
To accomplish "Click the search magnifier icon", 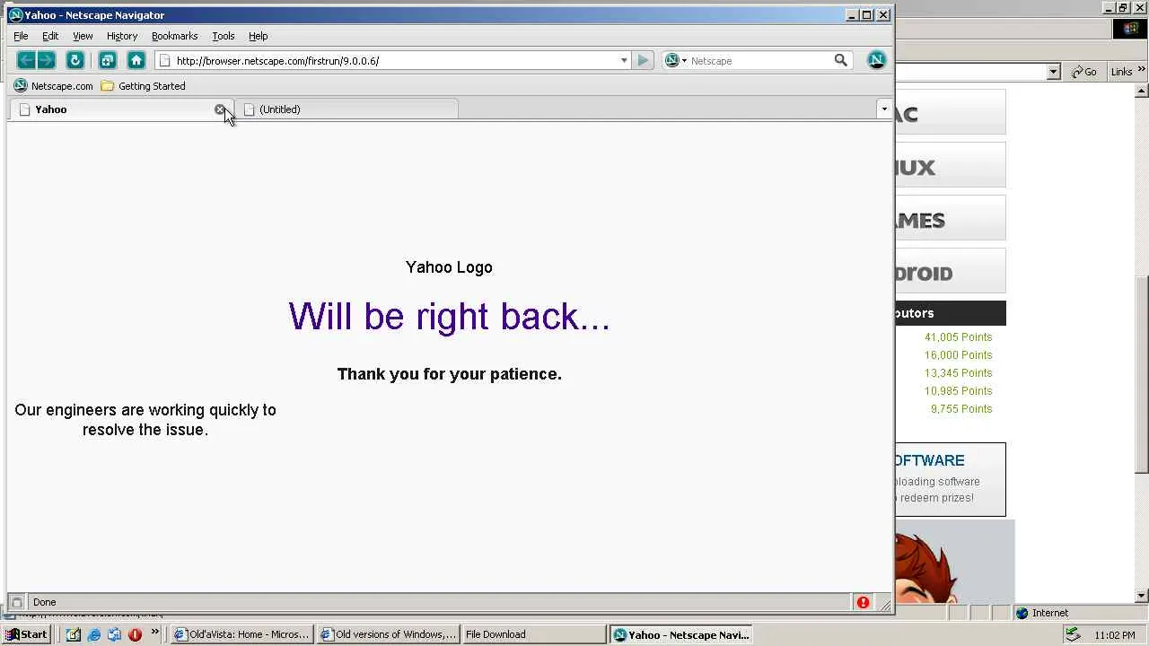I will pyautogui.click(x=840, y=60).
